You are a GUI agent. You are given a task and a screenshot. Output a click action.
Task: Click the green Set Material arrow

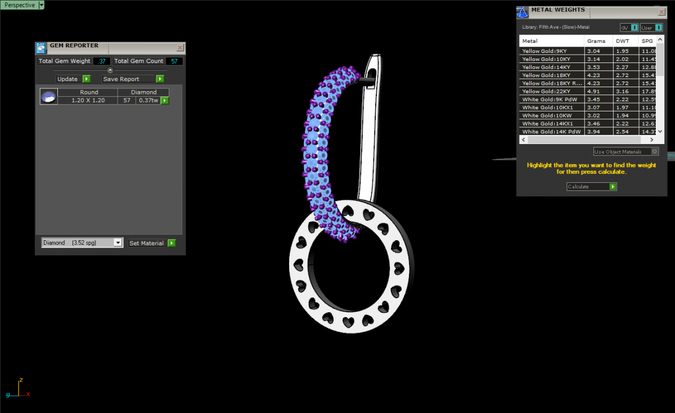click(172, 243)
